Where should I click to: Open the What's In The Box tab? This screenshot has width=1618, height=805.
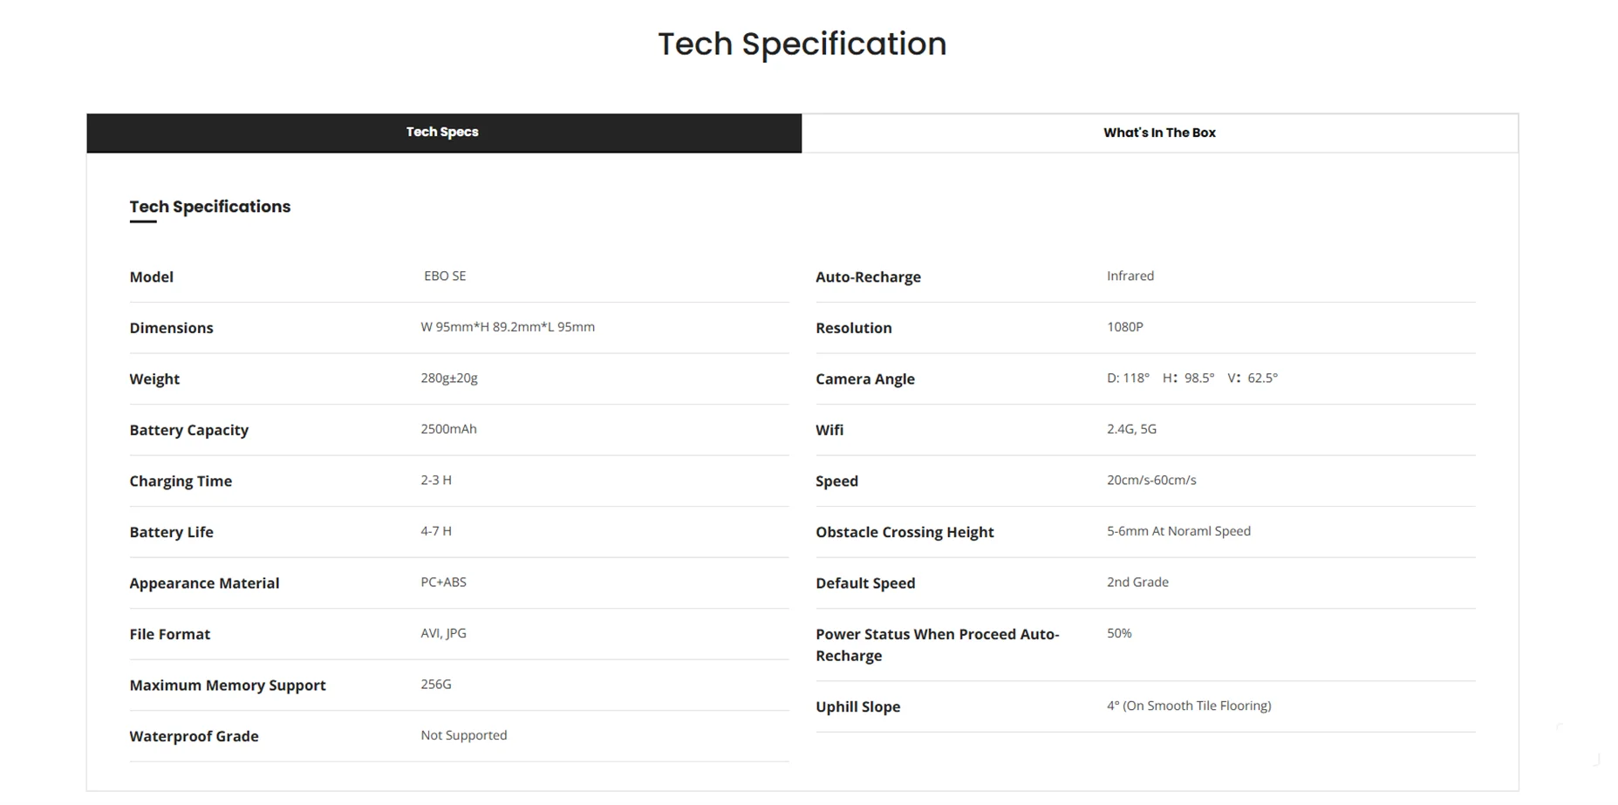click(x=1159, y=133)
